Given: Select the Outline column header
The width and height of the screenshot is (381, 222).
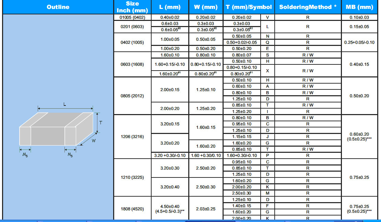Looking at the screenshot, I should coord(58,7).
